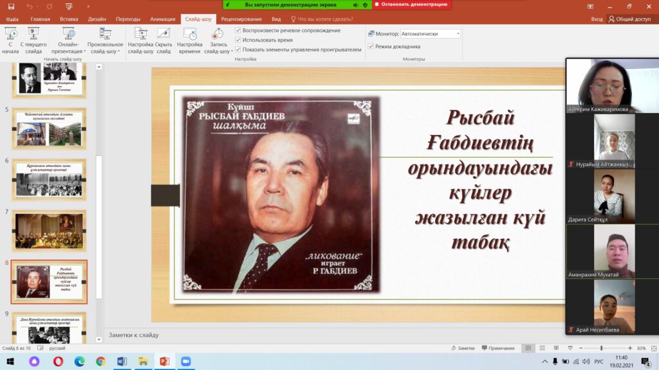Select slide 6 thumbnail
This screenshot has height=370, width=659.
click(x=49, y=180)
